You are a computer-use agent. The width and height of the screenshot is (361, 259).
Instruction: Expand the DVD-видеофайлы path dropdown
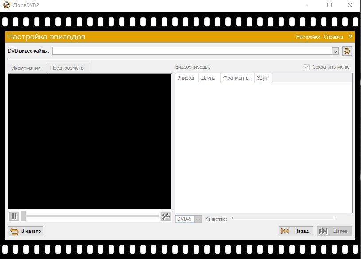click(x=335, y=51)
